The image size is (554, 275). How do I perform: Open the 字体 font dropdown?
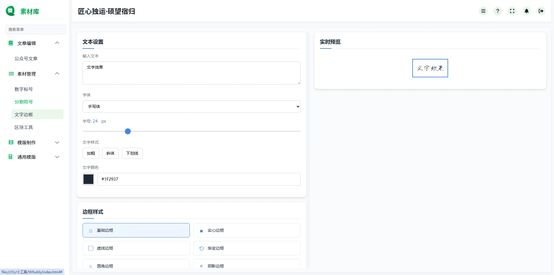click(191, 106)
